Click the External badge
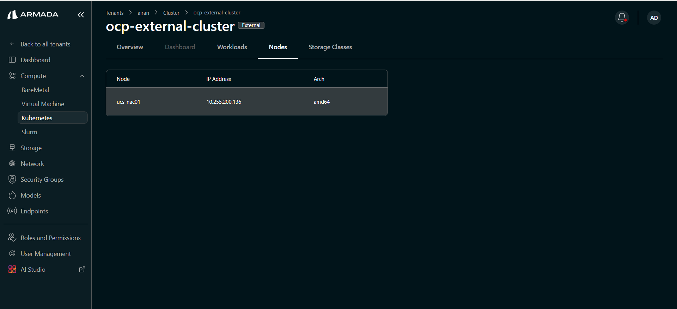 (251, 25)
